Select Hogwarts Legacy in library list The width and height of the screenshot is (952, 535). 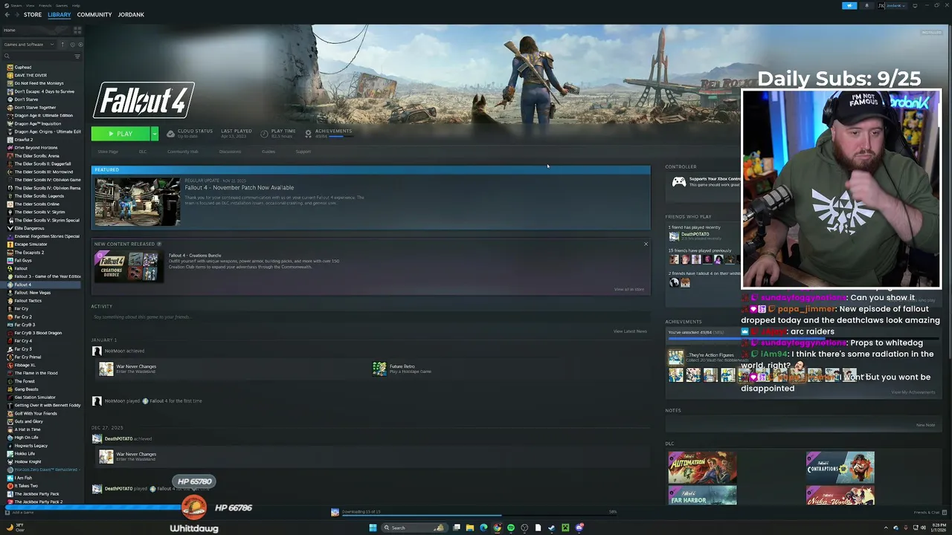pyautogui.click(x=31, y=446)
